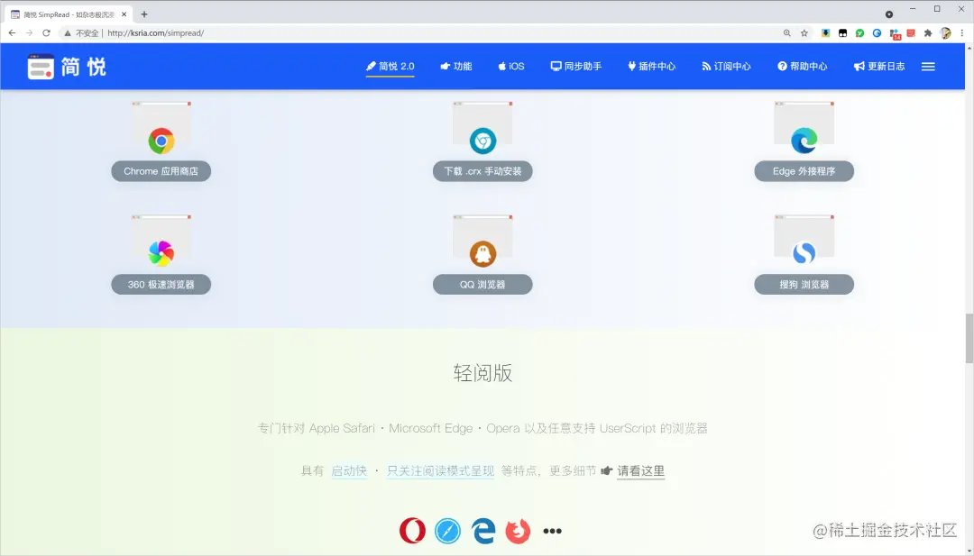Click the Opera browser icon
Screen dimensions: 974x556
tap(412, 531)
